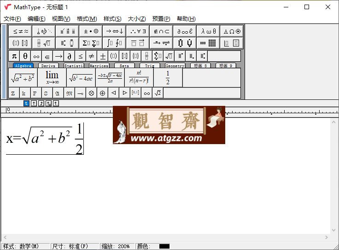This screenshot has width=339, height=250.
Task: Open the 编辑(E) menu
Action: pyautogui.click(x=36, y=19)
